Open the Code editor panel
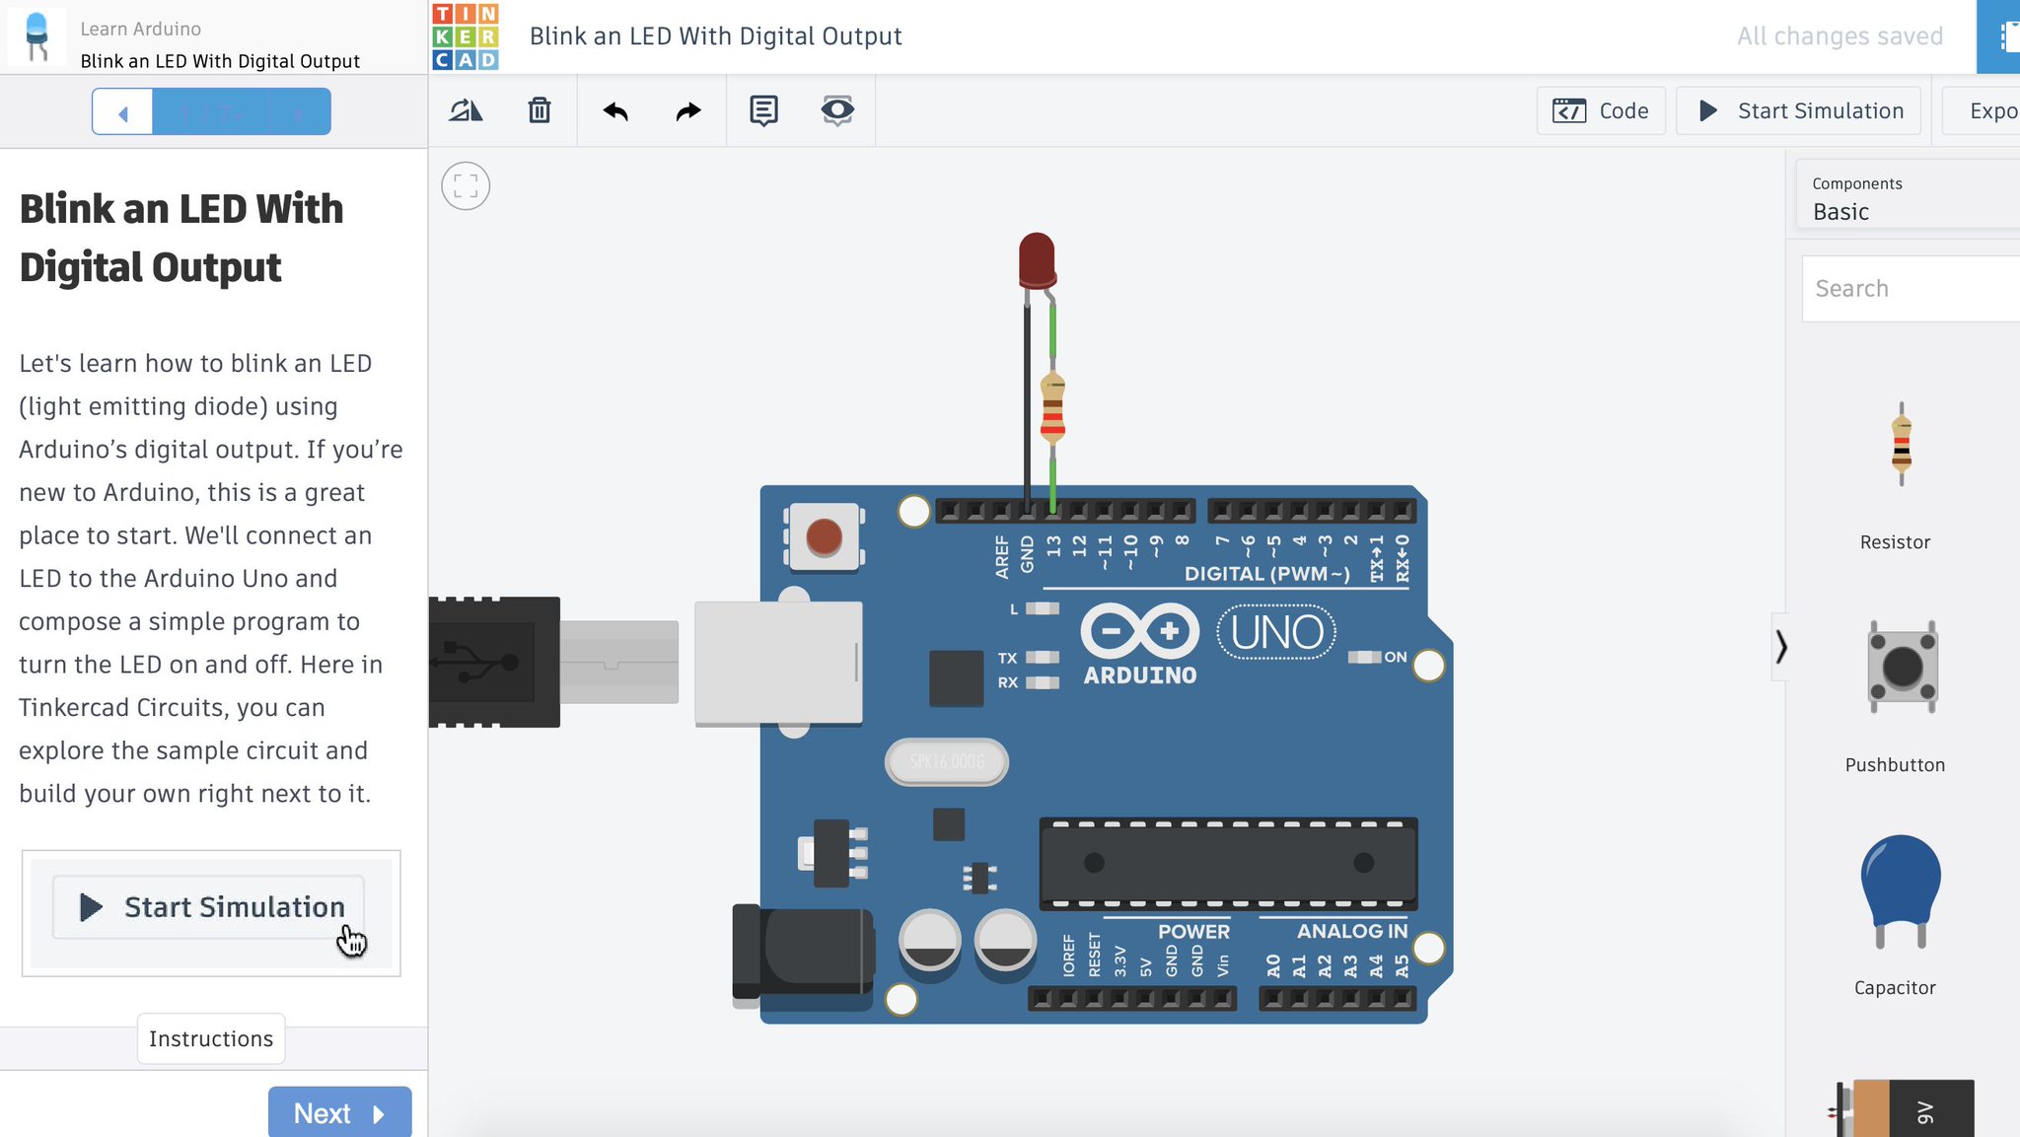This screenshot has height=1137, width=2020. (x=1601, y=110)
